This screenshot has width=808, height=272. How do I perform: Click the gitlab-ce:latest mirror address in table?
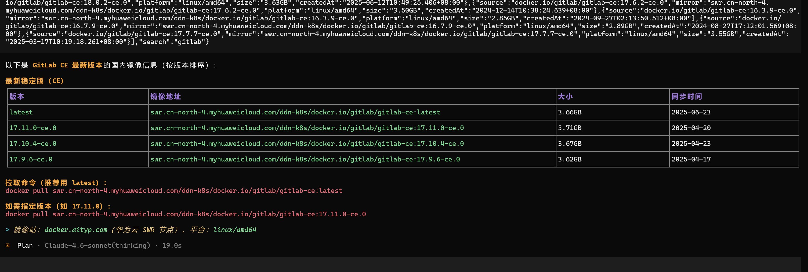pyautogui.click(x=295, y=112)
